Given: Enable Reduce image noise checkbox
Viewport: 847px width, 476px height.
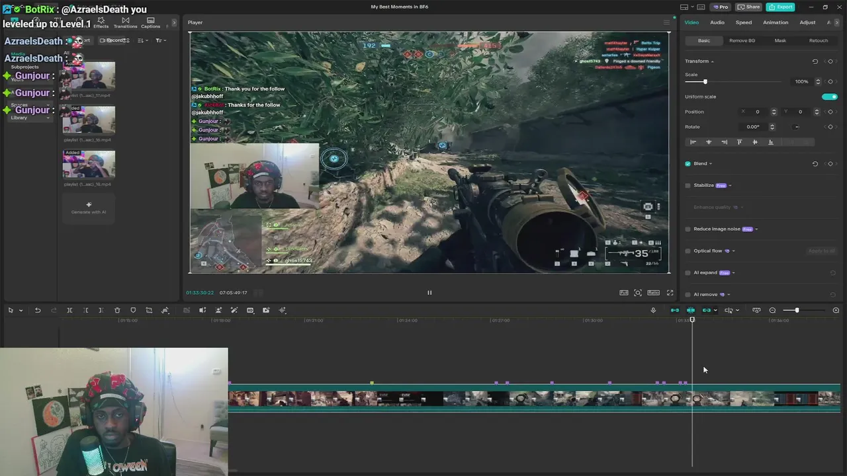Looking at the screenshot, I should 688,229.
